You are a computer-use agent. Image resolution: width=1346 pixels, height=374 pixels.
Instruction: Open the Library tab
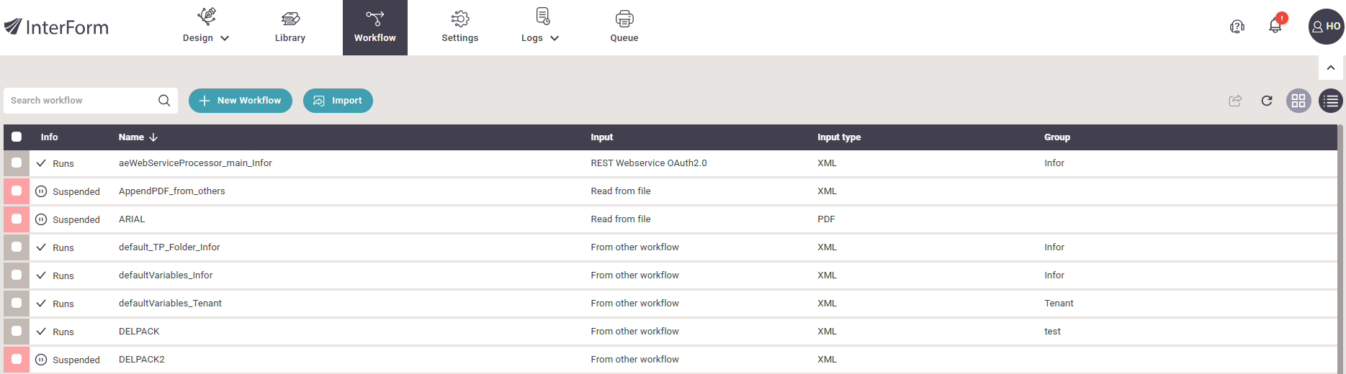coord(290,27)
